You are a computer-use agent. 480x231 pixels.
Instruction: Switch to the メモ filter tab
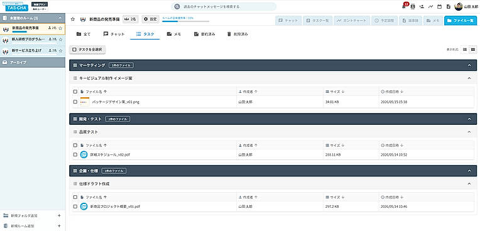pyautogui.click(x=174, y=35)
